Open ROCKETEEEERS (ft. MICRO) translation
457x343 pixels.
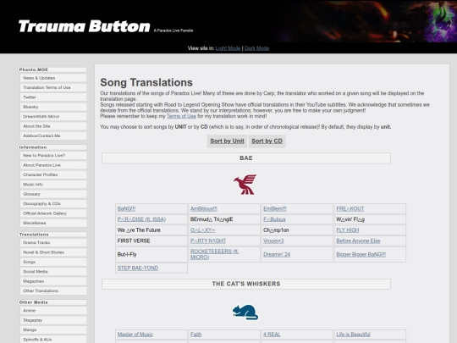(214, 254)
